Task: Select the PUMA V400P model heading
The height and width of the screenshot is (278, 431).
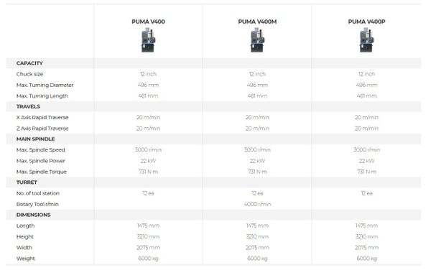Action: 366,22
